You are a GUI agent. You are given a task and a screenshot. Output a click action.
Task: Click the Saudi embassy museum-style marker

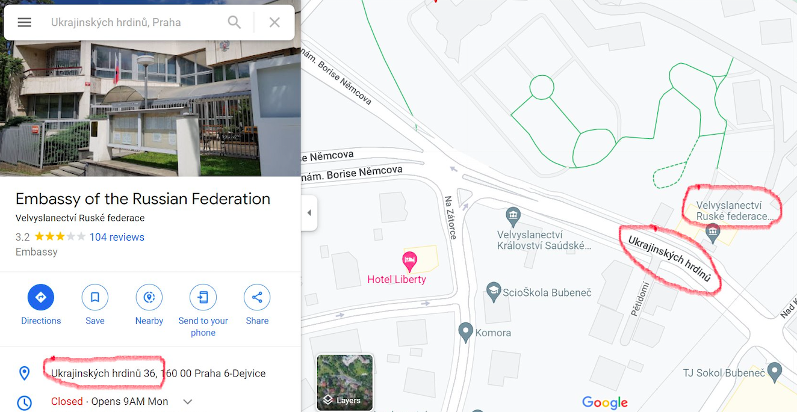(513, 214)
